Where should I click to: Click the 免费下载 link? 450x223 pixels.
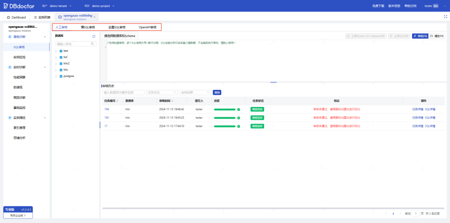point(378,6)
